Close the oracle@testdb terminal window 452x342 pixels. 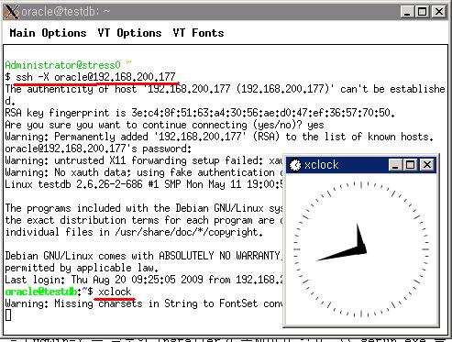[x=439, y=12]
